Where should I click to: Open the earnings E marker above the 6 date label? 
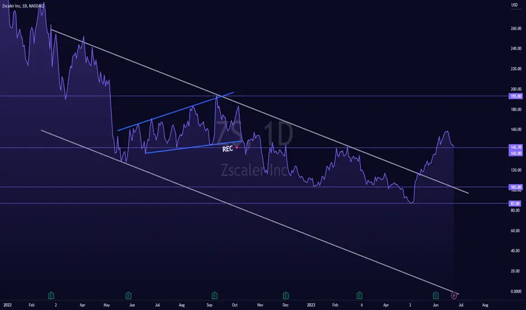pos(360,295)
